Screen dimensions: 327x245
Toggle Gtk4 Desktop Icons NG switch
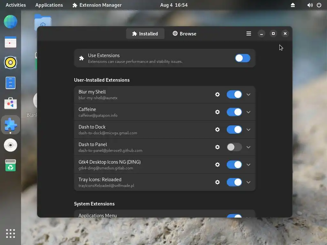click(234, 165)
